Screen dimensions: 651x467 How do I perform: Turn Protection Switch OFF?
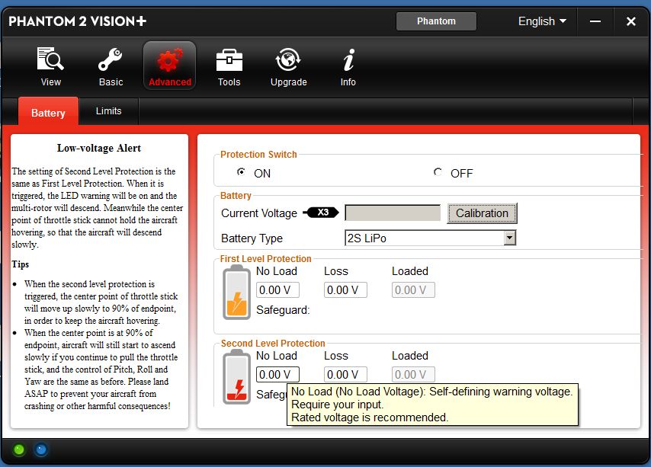point(438,171)
